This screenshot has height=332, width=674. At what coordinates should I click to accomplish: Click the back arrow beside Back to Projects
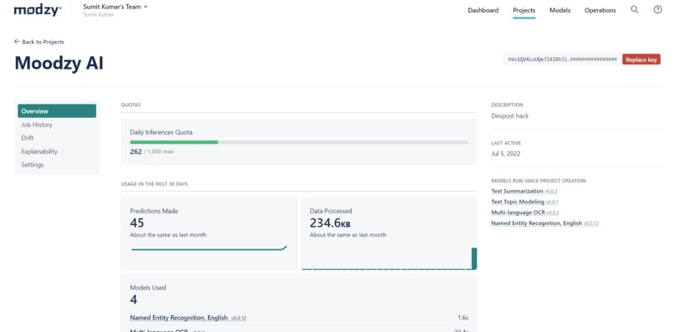coord(18,42)
